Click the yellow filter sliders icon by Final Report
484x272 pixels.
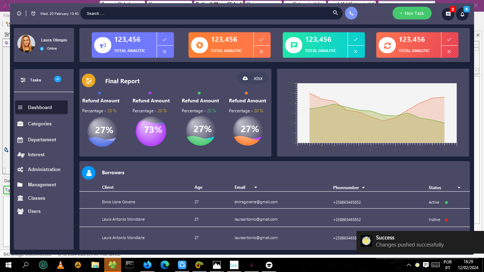pyautogui.click(x=89, y=80)
